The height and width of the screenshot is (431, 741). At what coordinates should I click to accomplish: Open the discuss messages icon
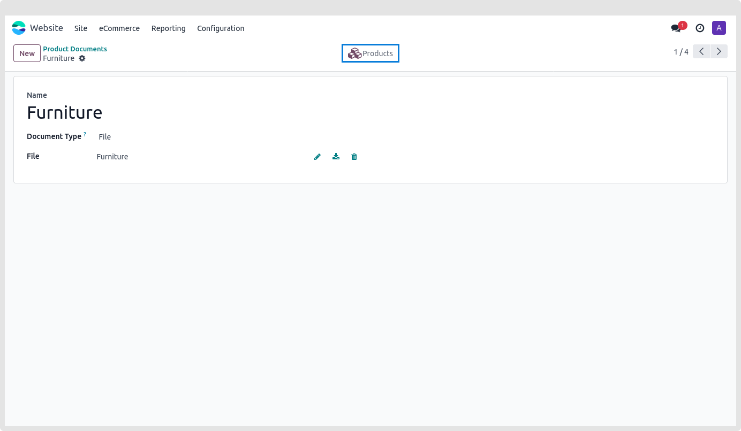coord(676,28)
